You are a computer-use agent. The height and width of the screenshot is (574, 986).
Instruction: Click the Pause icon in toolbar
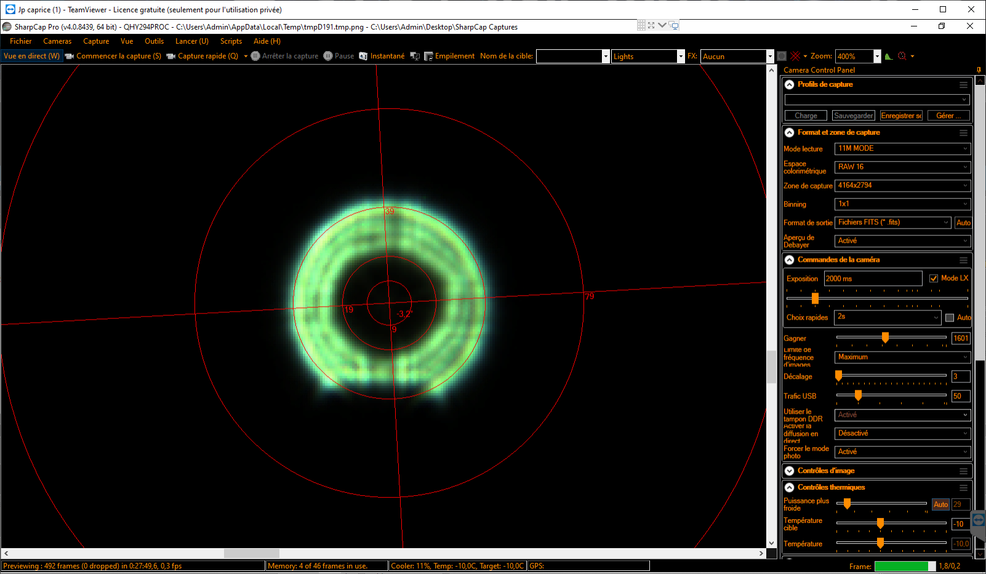pos(328,56)
